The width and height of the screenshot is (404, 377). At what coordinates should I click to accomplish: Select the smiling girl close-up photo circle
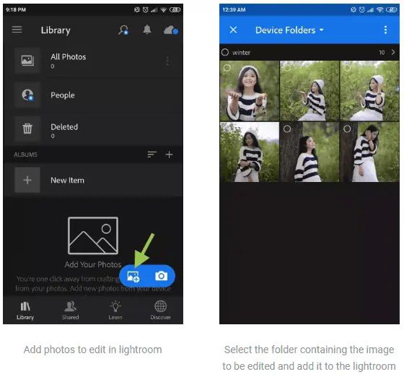point(227,68)
